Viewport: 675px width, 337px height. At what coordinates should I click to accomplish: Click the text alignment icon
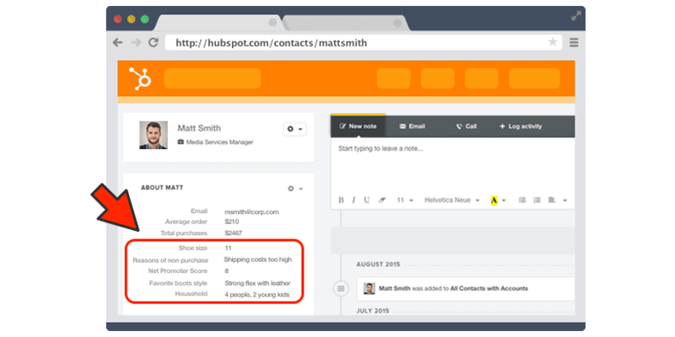pos(552,201)
